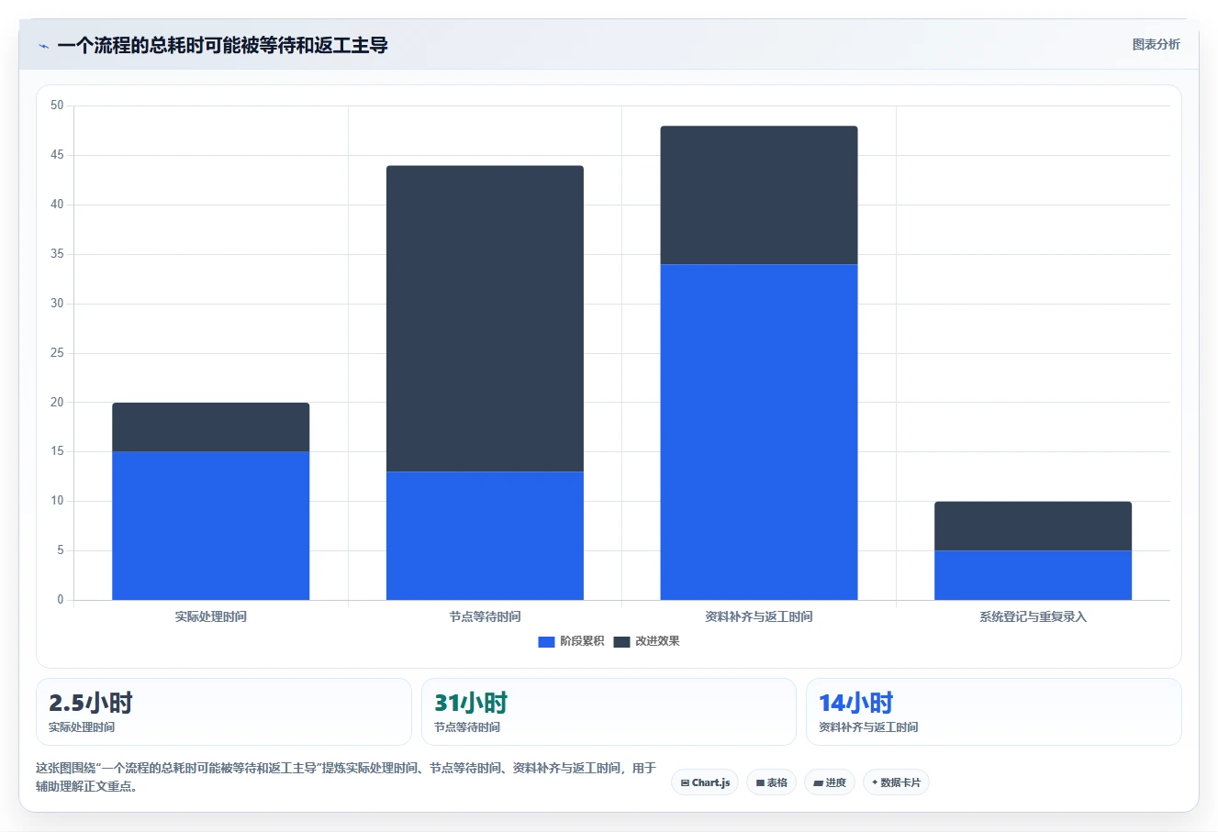
Task: Click the 31小时 stat card
Action: (x=609, y=712)
